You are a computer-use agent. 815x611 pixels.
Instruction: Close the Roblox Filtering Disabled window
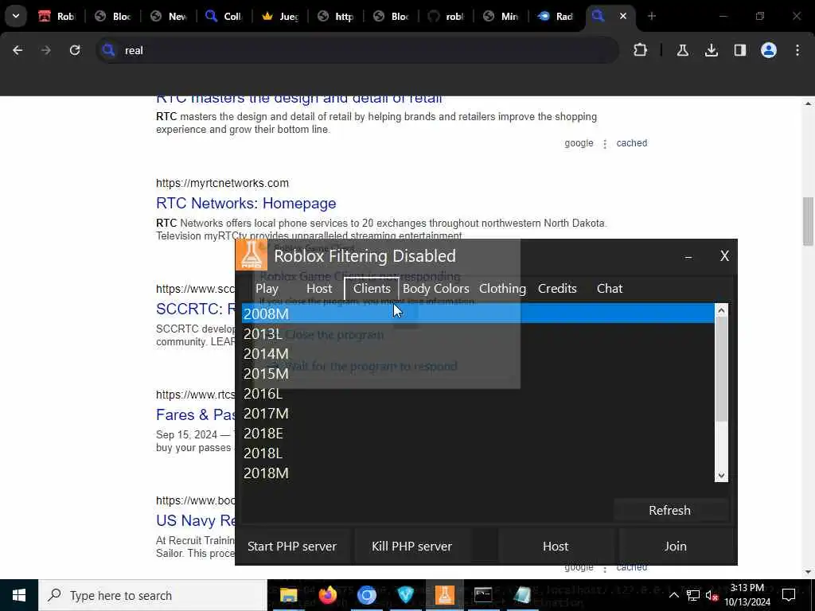[724, 256]
